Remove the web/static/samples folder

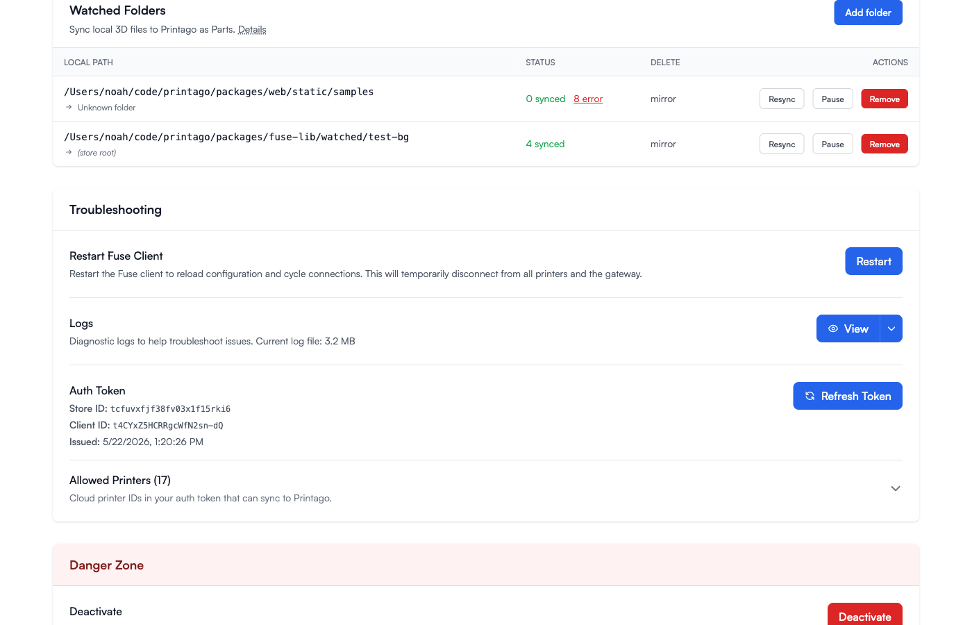point(885,99)
